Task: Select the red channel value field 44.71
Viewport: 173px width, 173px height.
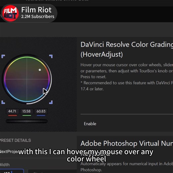Action: click(12, 111)
